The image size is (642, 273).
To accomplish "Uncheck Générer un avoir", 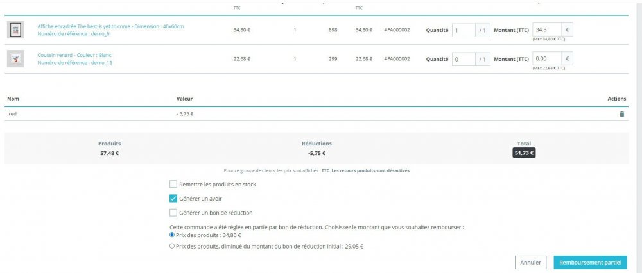I will (x=173, y=199).
